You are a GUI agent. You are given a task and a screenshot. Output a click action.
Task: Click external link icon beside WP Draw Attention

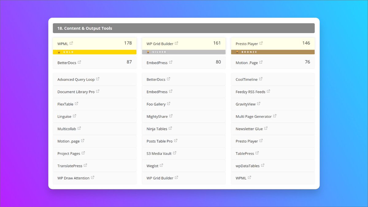(93, 177)
